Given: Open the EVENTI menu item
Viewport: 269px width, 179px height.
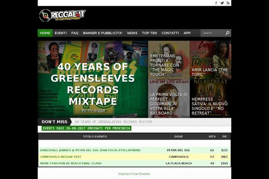Looking at the screenshot, I should tap(61, 33).
